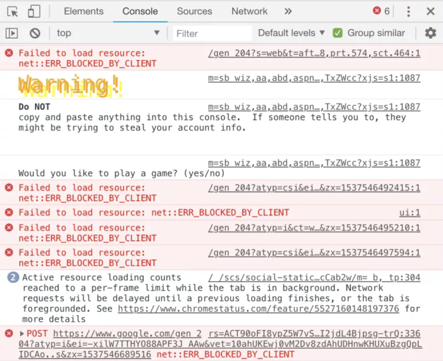Switch to the Network tab

(249, 11)
